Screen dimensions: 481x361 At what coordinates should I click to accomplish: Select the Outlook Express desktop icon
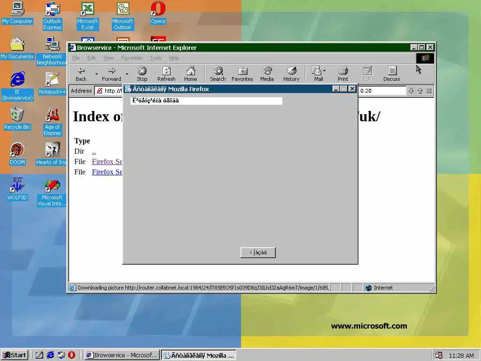point(52,16)
